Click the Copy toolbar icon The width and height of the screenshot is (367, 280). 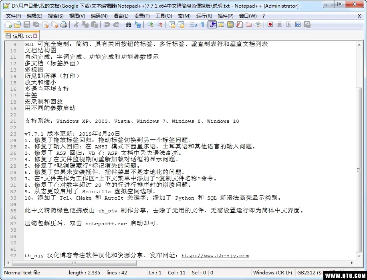[x=85, y=24]
